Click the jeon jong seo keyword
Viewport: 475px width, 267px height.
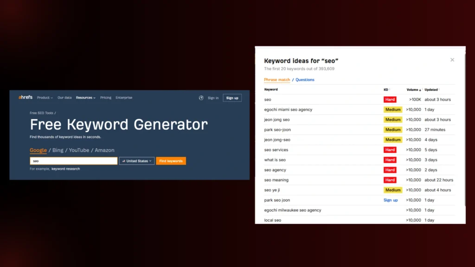(x=277, y=120)
